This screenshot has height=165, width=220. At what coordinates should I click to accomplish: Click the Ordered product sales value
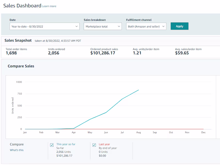click(x=103, y=53)
